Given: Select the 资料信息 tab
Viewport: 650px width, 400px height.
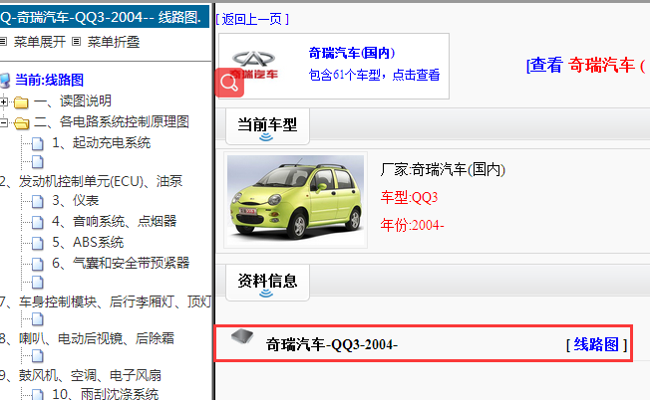Looking at the screenshot, I should (267, 283).
